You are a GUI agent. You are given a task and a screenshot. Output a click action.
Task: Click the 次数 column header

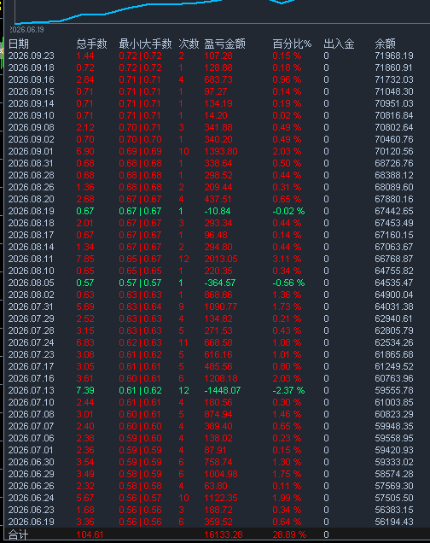pos(189,44)
